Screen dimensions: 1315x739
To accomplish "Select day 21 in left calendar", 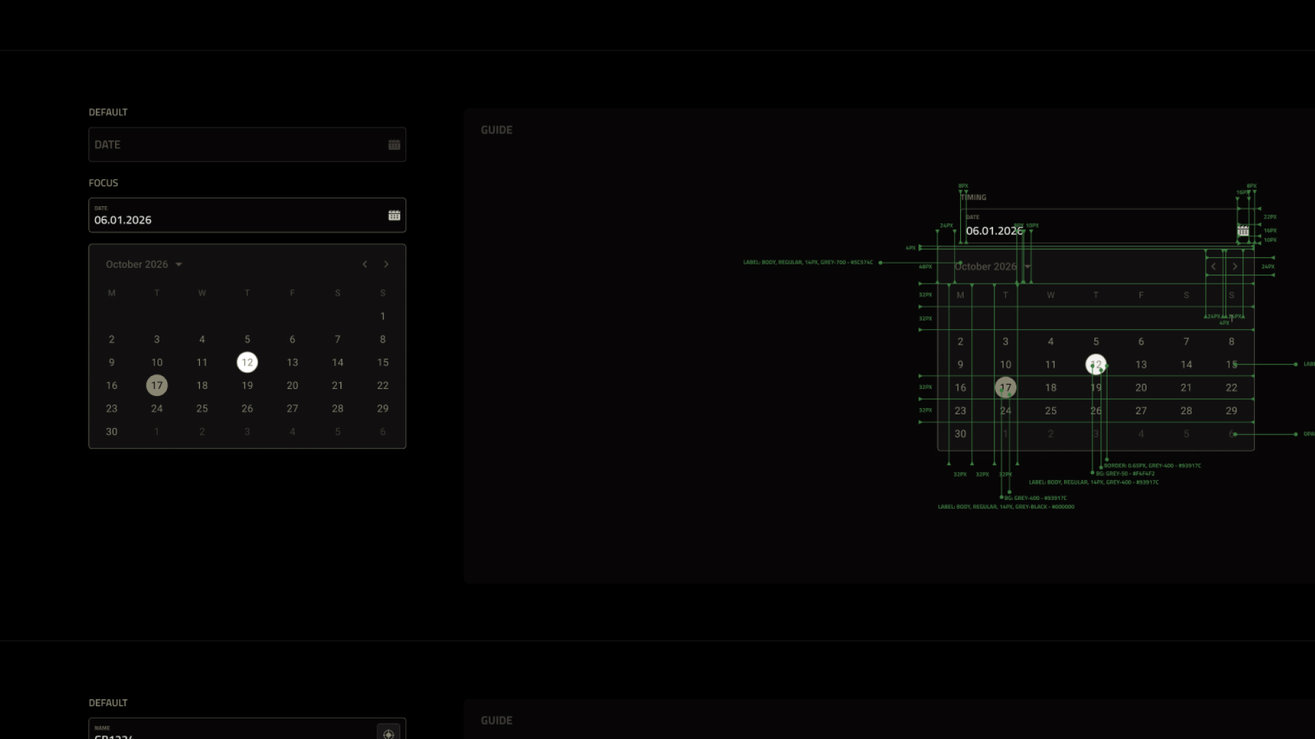I will (x=338, y=386).
